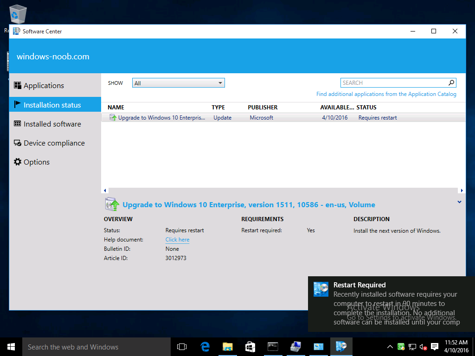Click the 'Microsoft' publisher cell
This screenshot has height=356, width=475.
pos(261,118)
